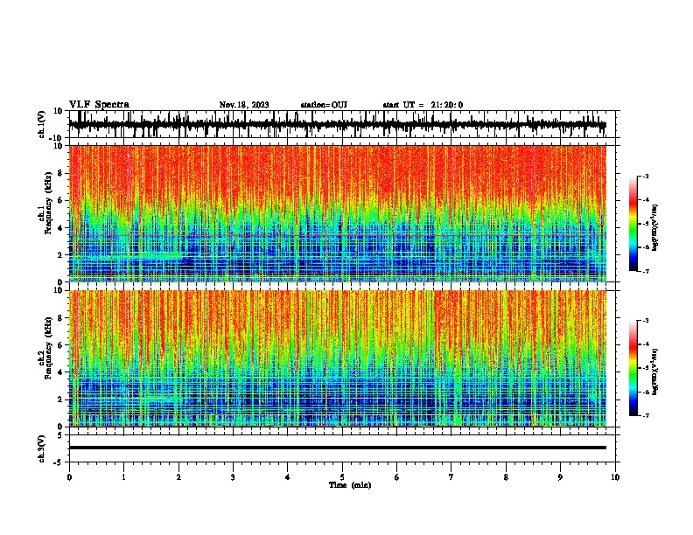Click the "8" kHz tick of ch.1 spectrogram

click(x=60, y=173)
